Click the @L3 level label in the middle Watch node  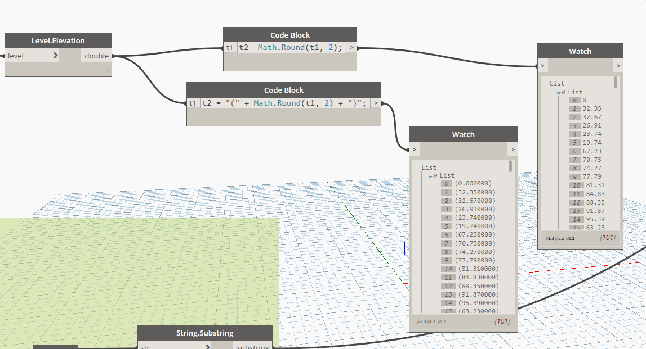pos(421,322)
